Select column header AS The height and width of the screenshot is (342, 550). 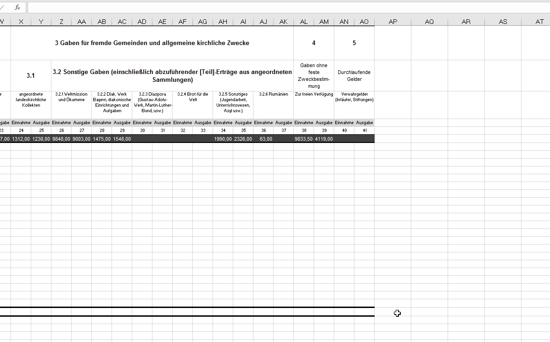(503, 22)
